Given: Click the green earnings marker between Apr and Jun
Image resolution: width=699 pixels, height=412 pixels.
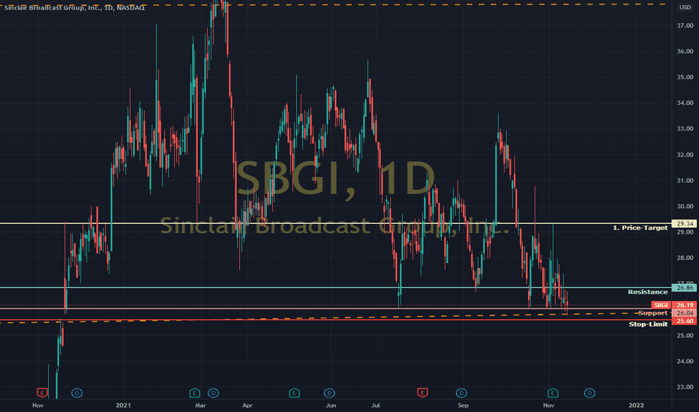Looking at the screenshot, I should pos(294,393).
